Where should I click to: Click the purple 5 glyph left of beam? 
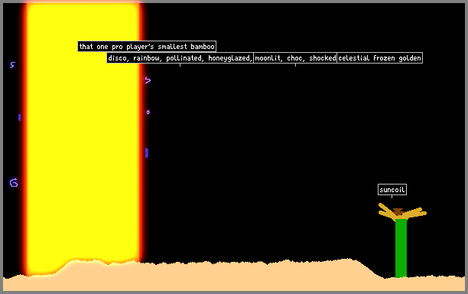(12, 65)
